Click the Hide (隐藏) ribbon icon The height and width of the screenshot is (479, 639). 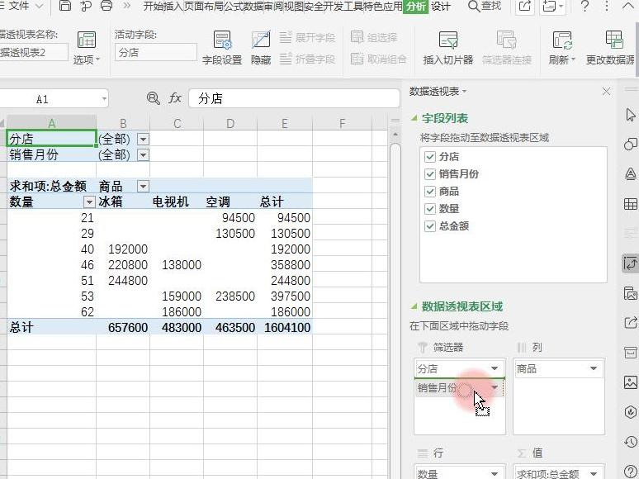point(261,40)
